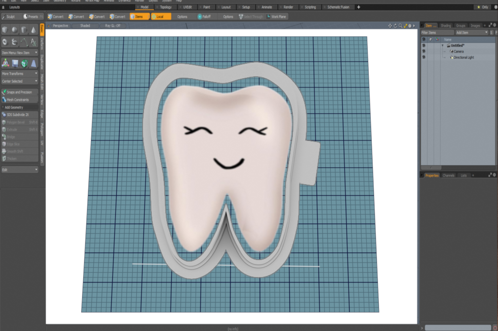Switch to the Paint layout tab
498x331 pixels.
tap(206, 7)
